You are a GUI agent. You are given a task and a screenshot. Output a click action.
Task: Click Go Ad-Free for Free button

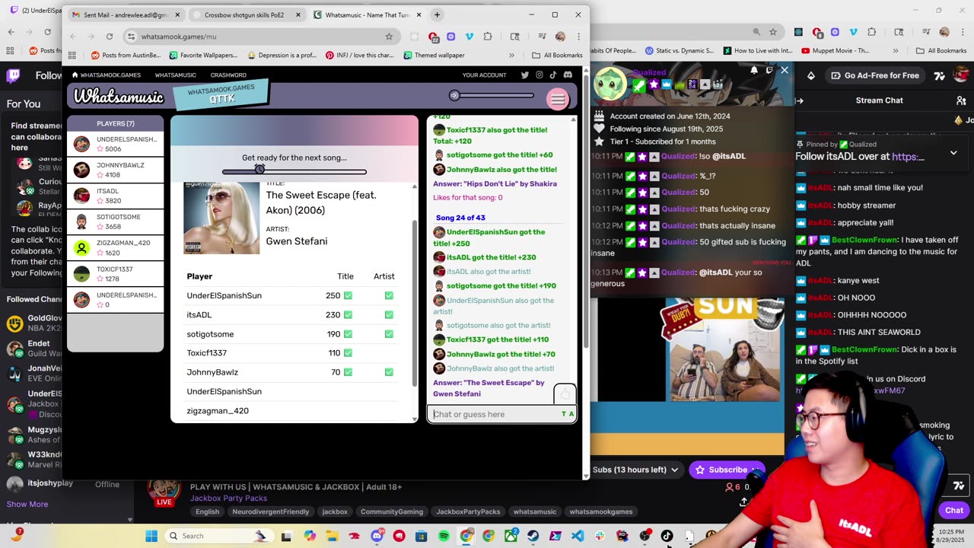click(x=875, y=75)
